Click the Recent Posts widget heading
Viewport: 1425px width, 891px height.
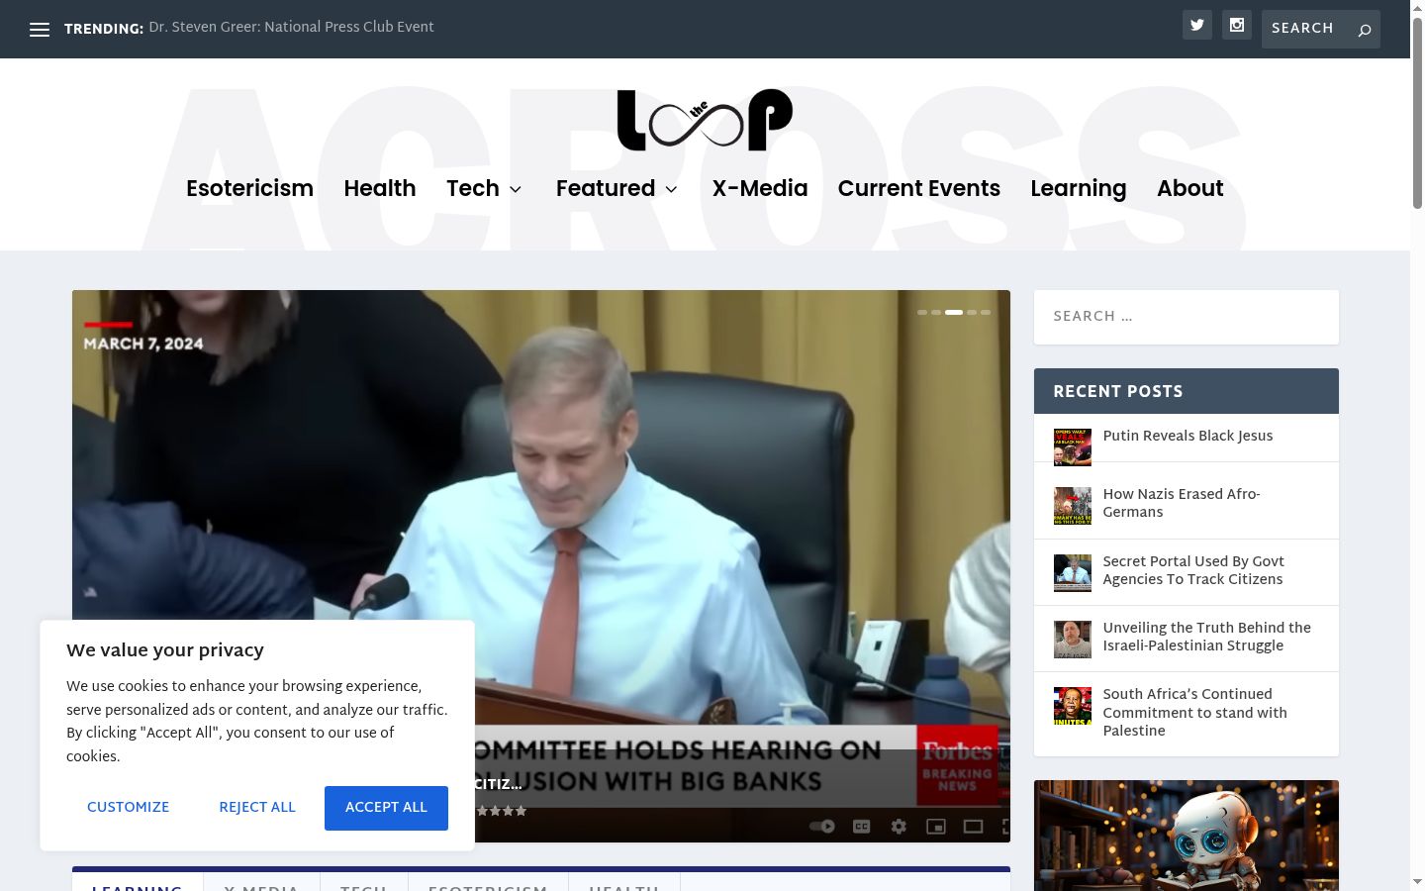[x=1118, y=391]
